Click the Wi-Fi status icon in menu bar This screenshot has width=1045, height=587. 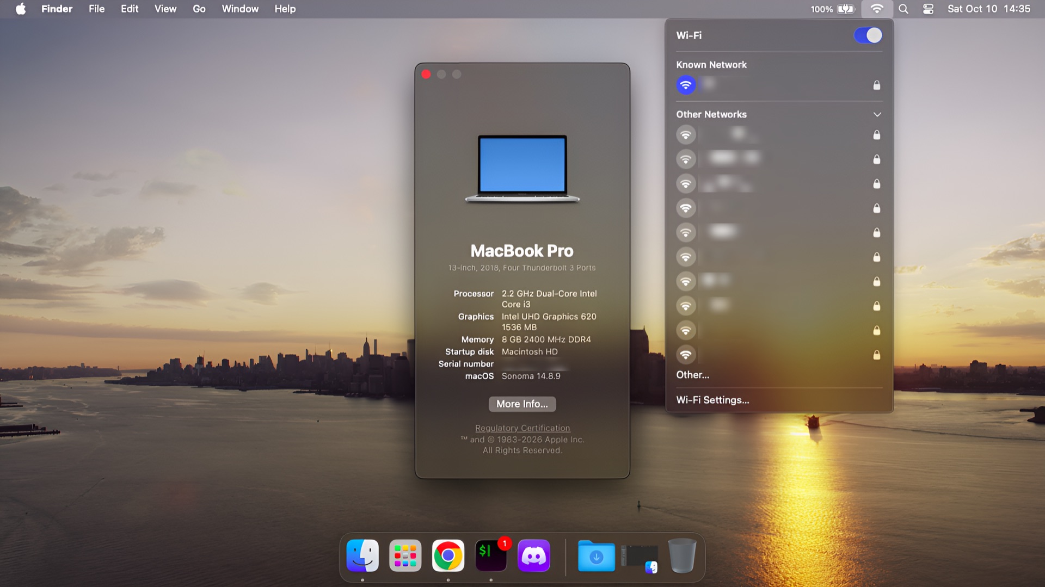[877, 9]
